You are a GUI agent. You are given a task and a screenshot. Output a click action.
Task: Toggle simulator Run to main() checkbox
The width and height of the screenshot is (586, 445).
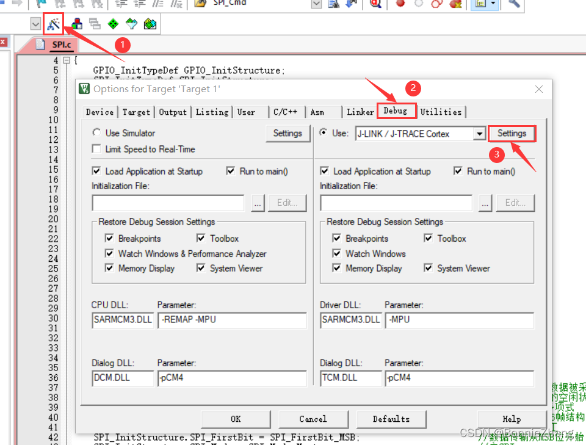[x=231, y=171]
